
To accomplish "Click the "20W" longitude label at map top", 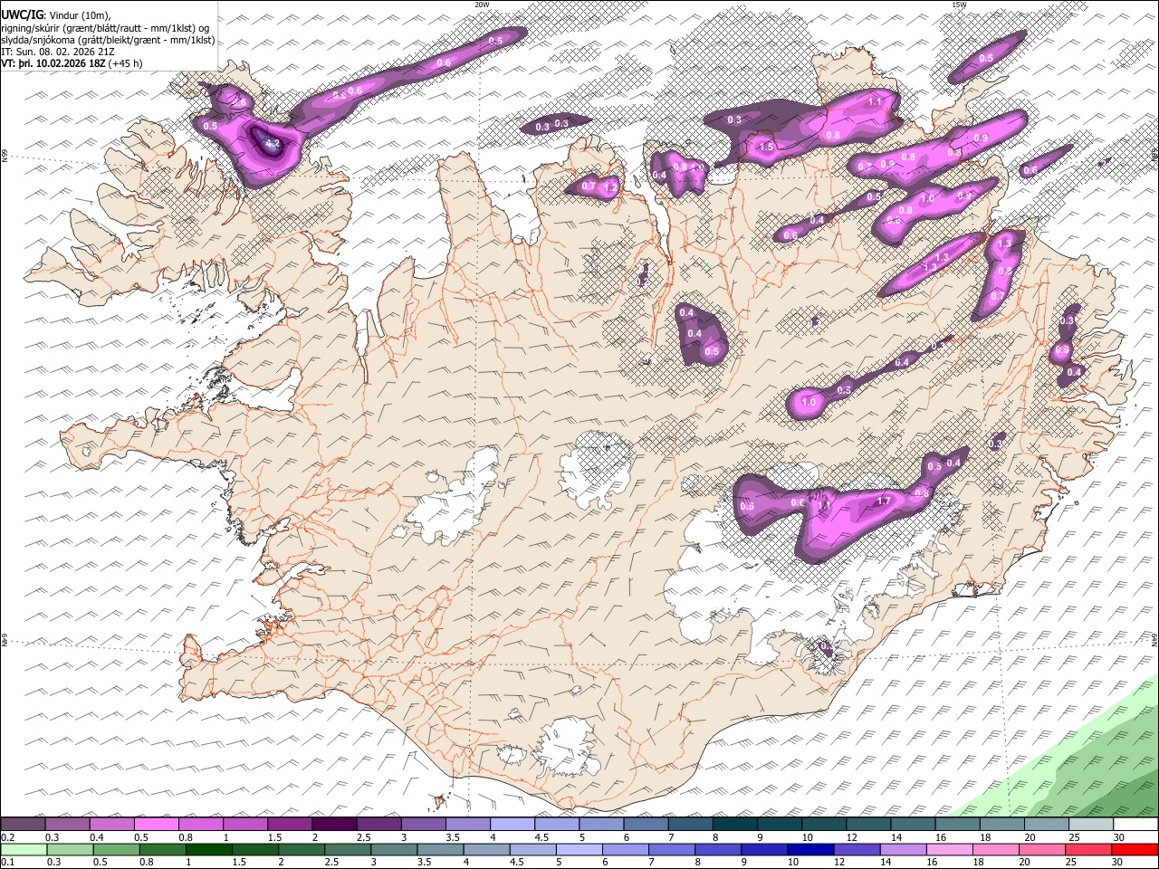I will [482, 5].
